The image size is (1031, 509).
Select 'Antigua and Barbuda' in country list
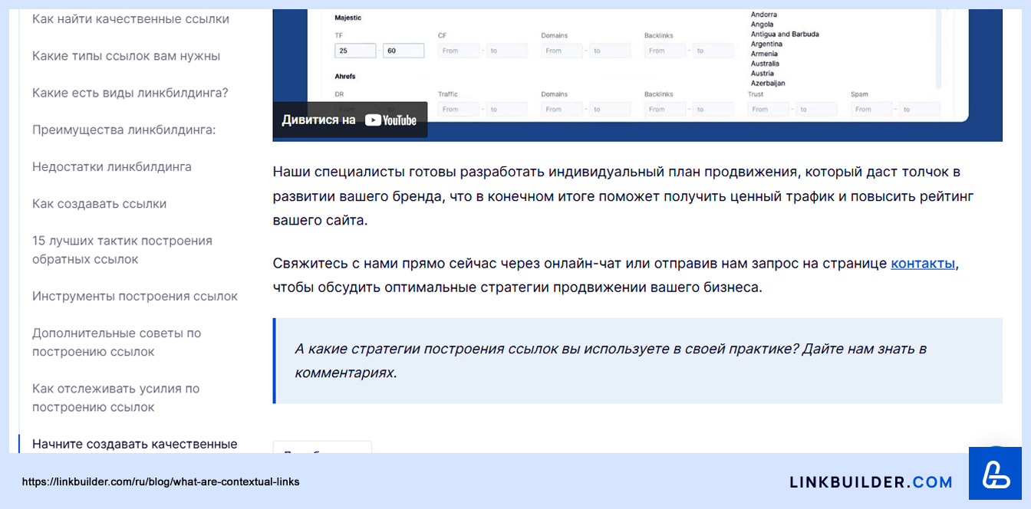[x=785, y=34]
